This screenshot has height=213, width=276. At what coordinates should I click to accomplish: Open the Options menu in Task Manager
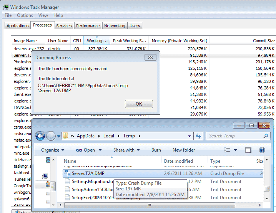pyautogui.click(x=25, y=15)
